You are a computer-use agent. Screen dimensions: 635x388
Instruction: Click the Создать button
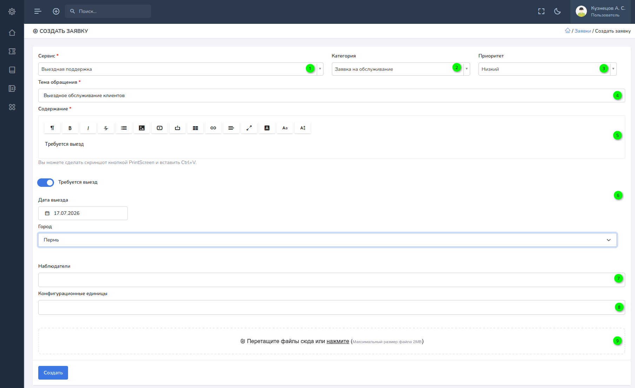53,373
